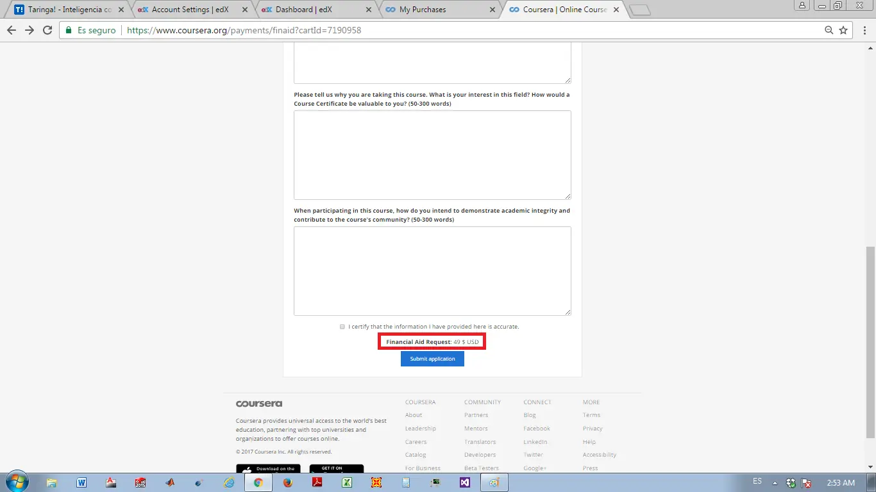Reload the Coursera page
This screenshot has height=492, width=876.
[x=47, y=30]
